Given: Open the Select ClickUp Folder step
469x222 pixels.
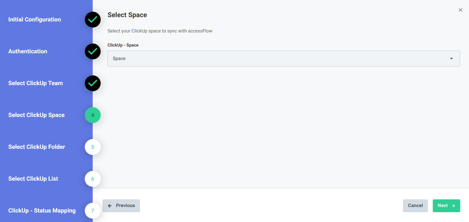Looking at the screenshot, I should click(x=37, y=147).
